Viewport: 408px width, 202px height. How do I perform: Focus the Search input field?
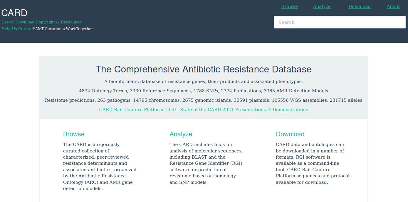point(340,22)
